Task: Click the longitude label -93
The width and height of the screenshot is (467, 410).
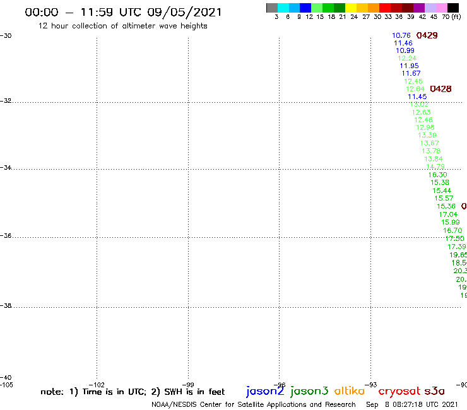Action: point(371,385)
